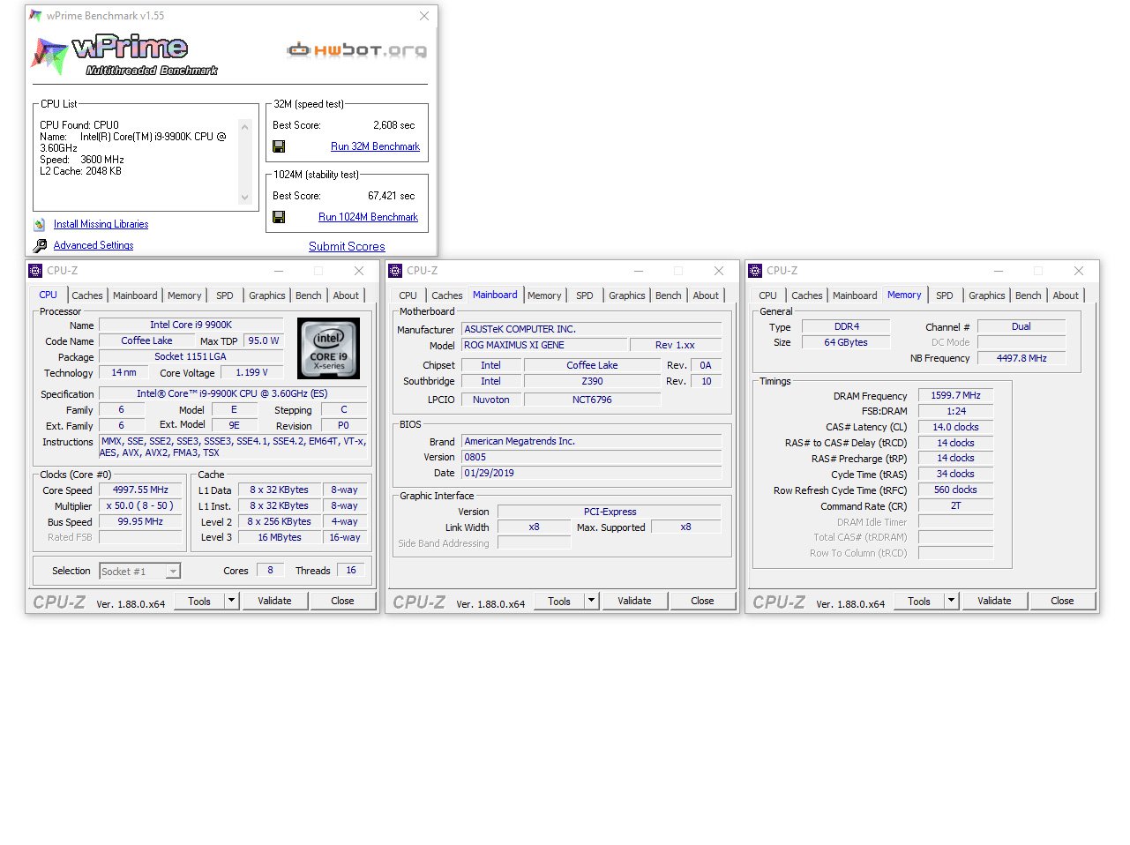Expand Tools dropdown arrow in Memory window
Screen dimensions: 1130x845
[x=952, y=601]
